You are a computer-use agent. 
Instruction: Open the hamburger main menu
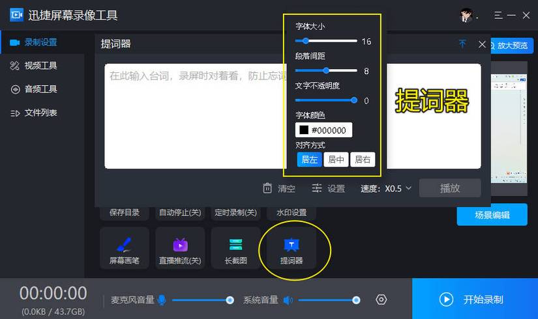(498, 15)
